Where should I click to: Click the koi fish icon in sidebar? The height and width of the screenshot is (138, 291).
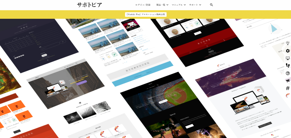click(288, 95)
